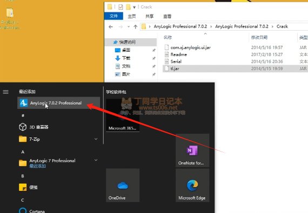308x213 pixels.
Task: Open the Microsoft 365 tile
Action: (123, 115)
